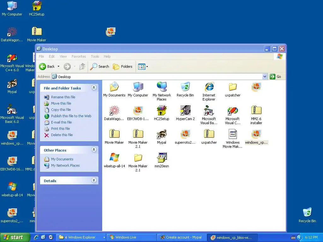Click the Forward navigation arrow
Viewport: 323px width, 242px height.
click(67, 66)
